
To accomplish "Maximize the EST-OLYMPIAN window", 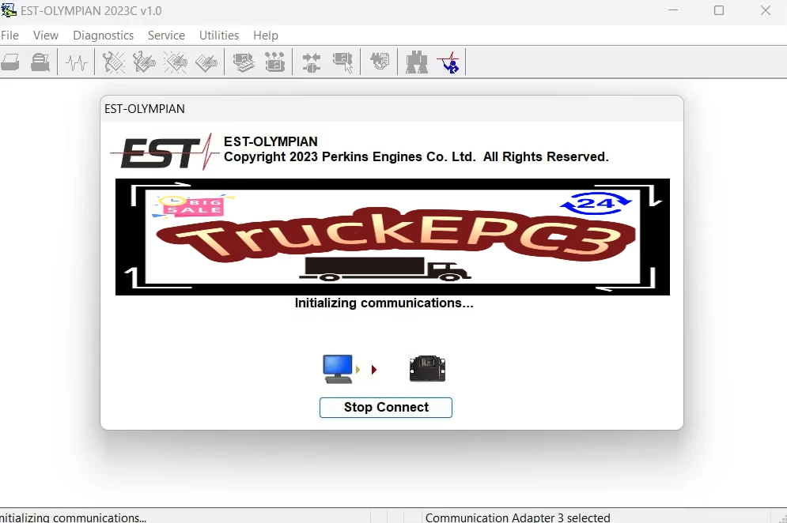I will (719, 10).
